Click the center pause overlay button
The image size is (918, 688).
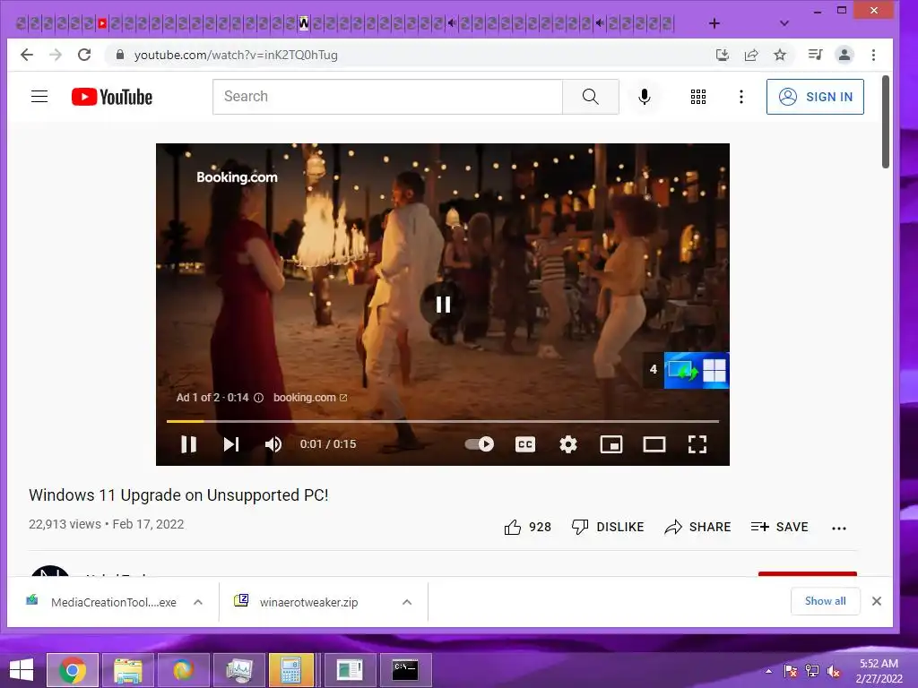tap(443, 305)
